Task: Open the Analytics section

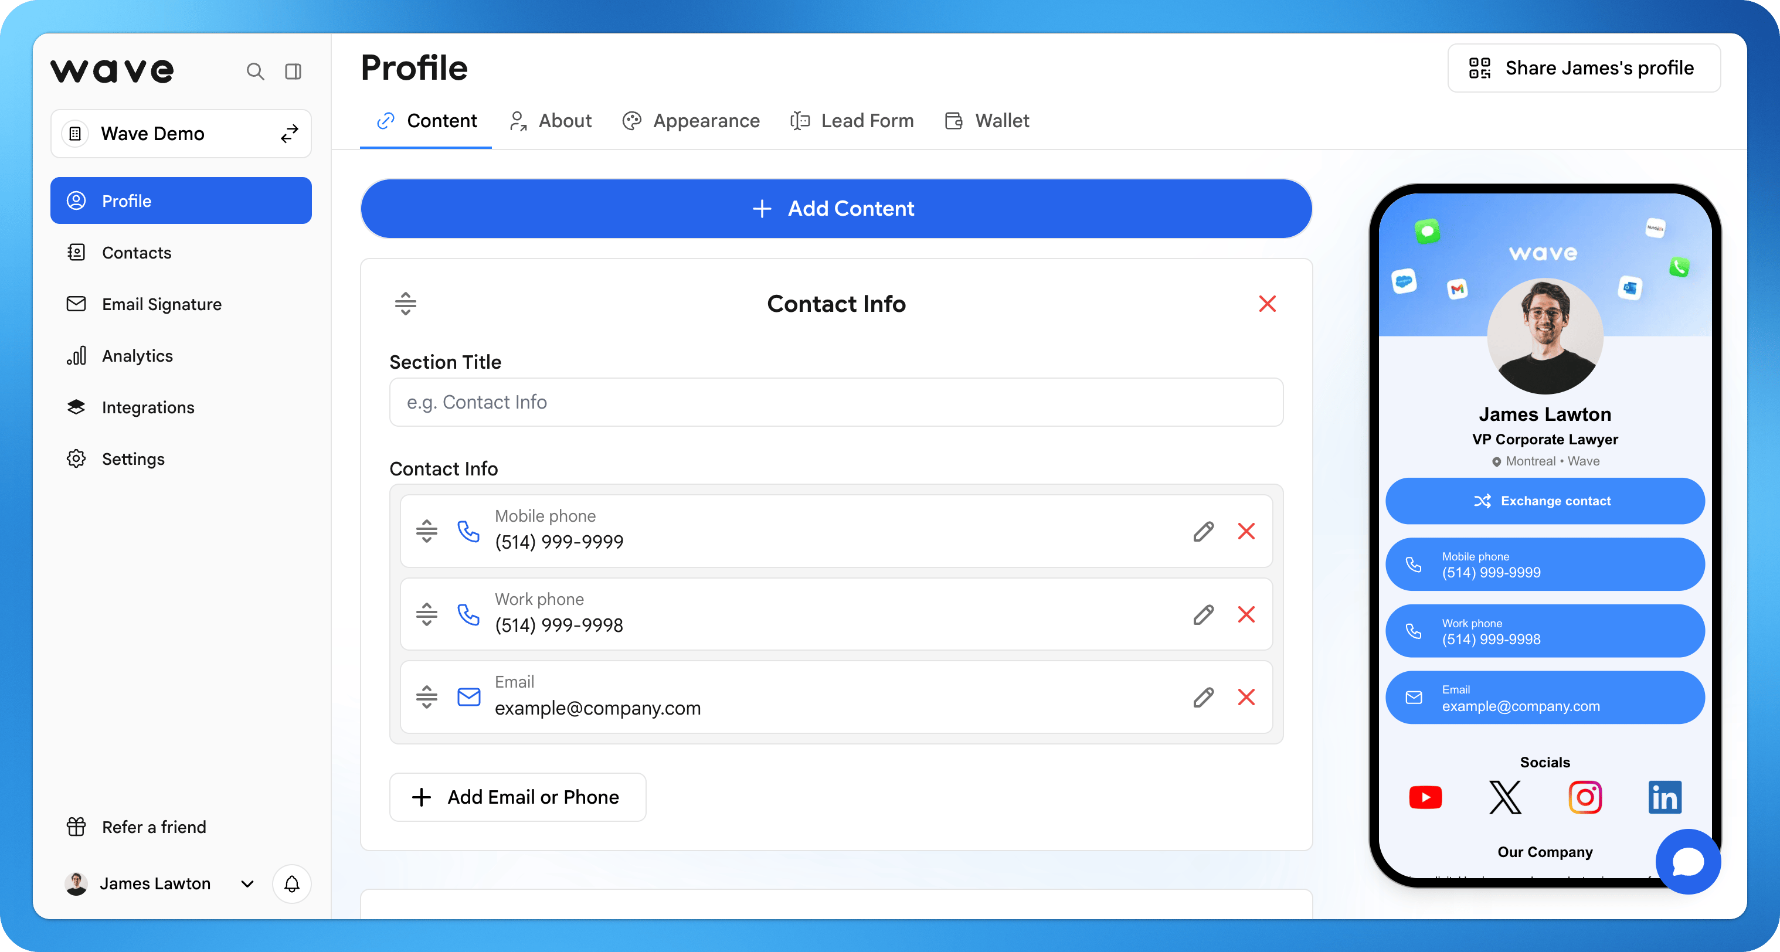Action: click(181, 356)
